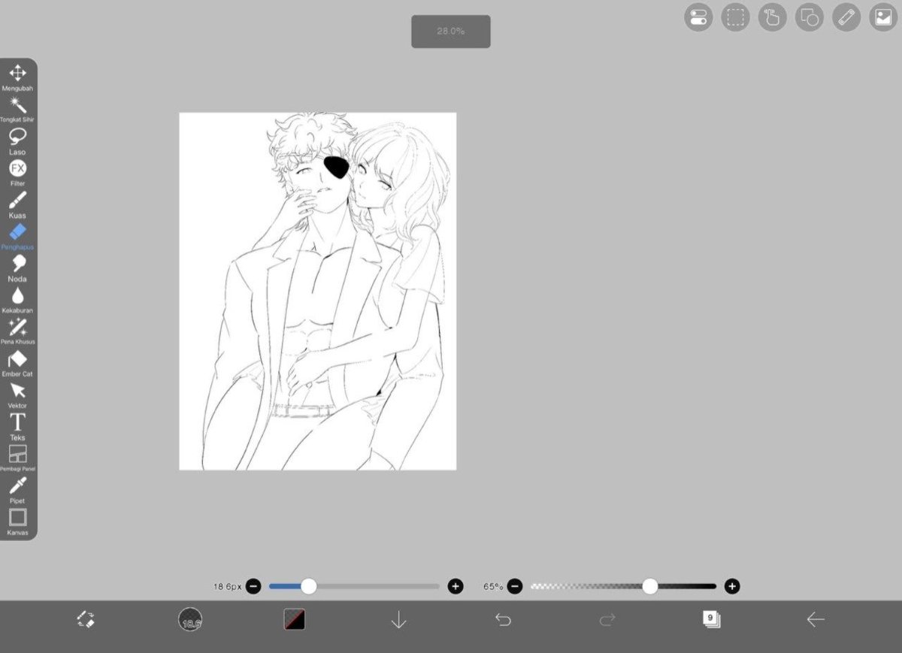
Task: Open the ruler tool icon
Action: point(846,17)
